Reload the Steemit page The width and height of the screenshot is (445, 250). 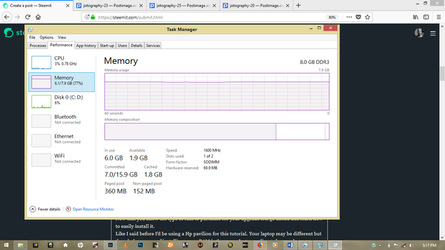pyautogui.click(x=28, y=17)
